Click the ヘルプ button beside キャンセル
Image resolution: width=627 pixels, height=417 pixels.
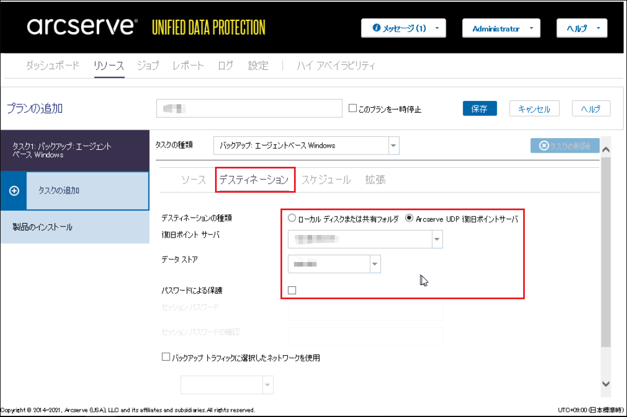pos(591,109)
